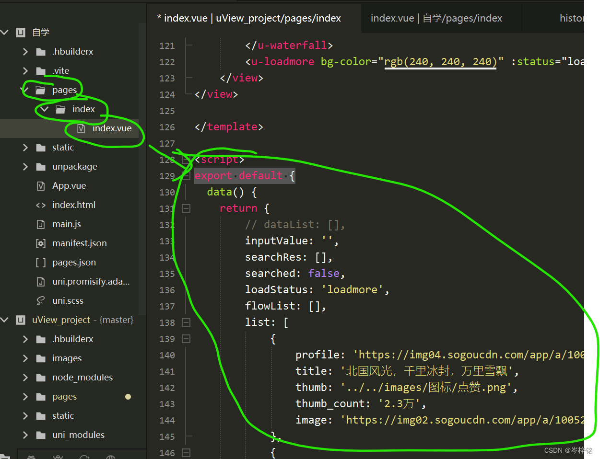Click the Vue icon beside App.vue
The height and width of the screenshot is (459, 600).
pyautogui.click(x=40, y=185)
